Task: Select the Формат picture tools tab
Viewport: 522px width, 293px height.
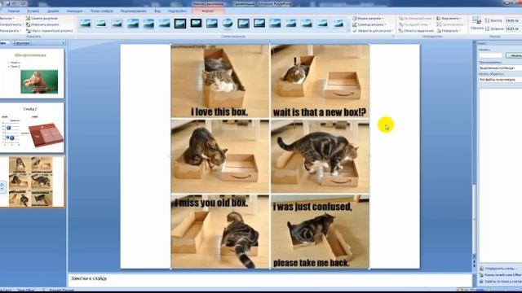Action: (x=208, y=11)
